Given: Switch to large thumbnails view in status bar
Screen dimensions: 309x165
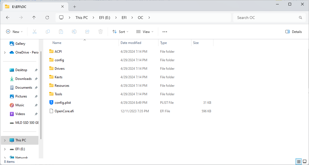Looking at the screenshot, I should point(305,161).
